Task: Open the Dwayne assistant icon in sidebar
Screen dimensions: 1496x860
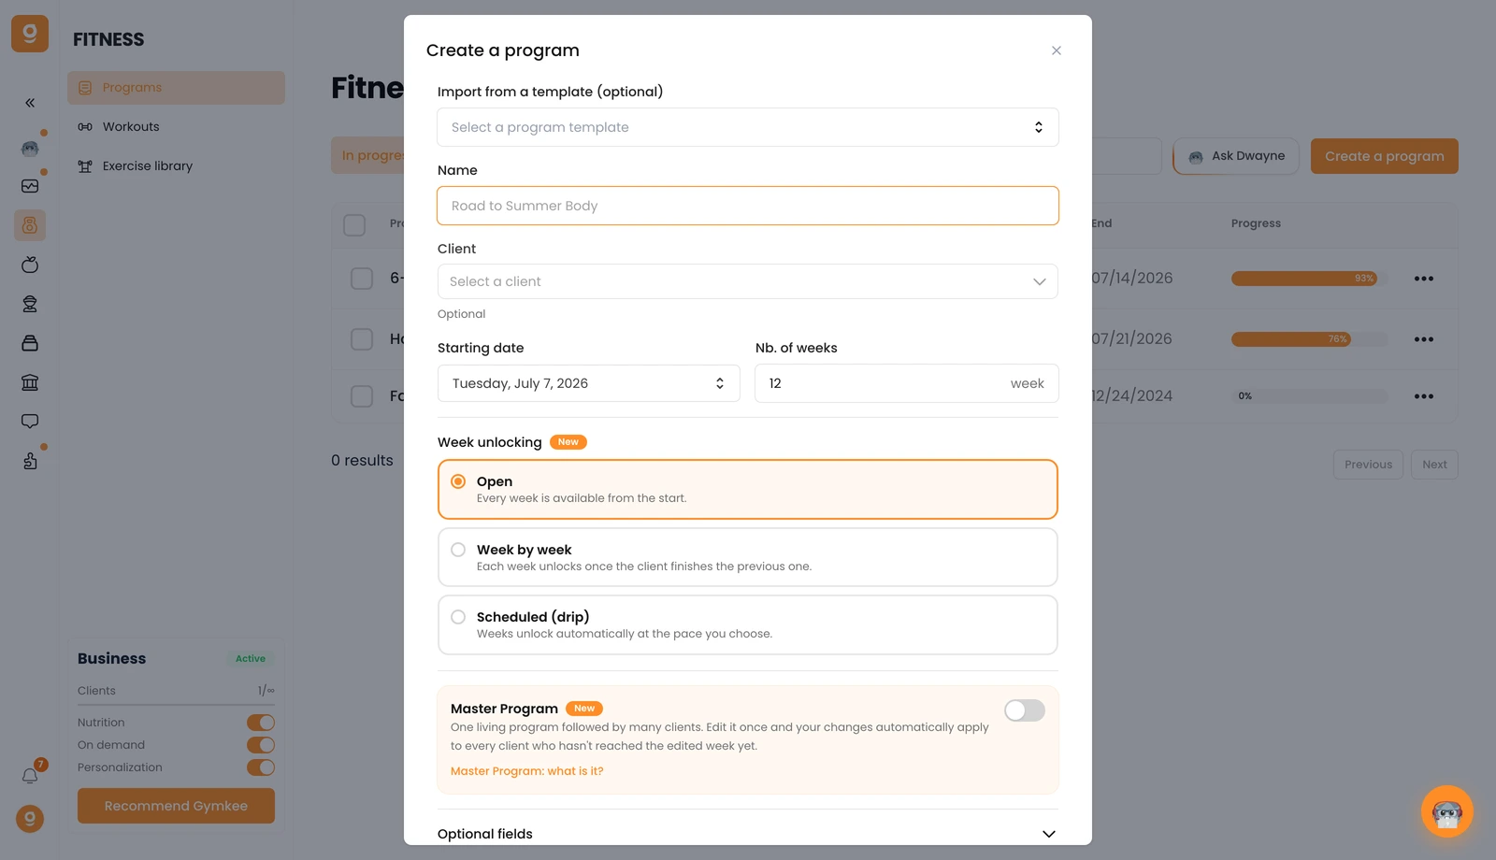Action: click(x=30, y=148)
